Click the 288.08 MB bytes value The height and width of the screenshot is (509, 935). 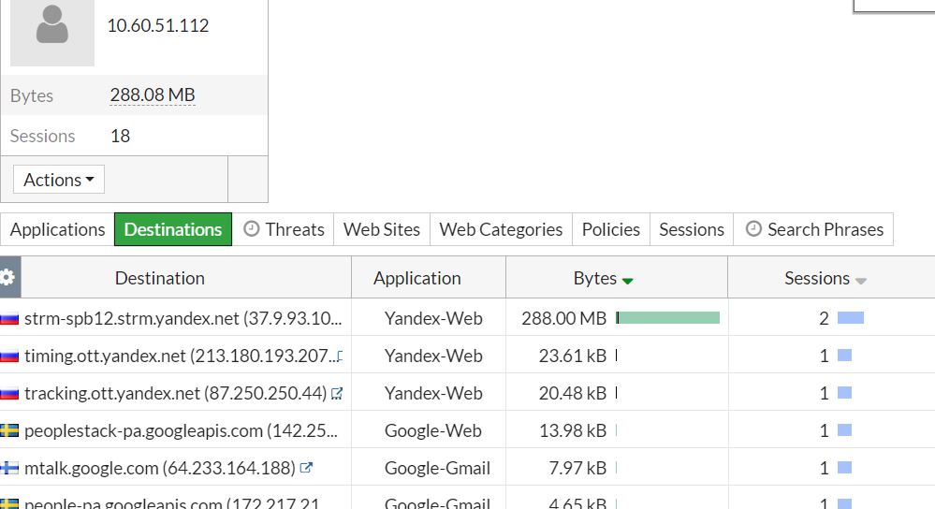tap(153, 95)
